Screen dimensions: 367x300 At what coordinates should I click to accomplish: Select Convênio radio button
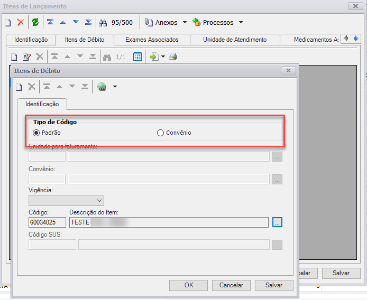160,133
